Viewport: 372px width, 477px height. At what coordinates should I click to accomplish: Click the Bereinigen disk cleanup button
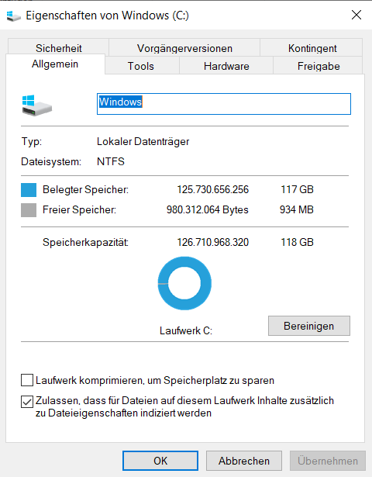click(309, 326)
